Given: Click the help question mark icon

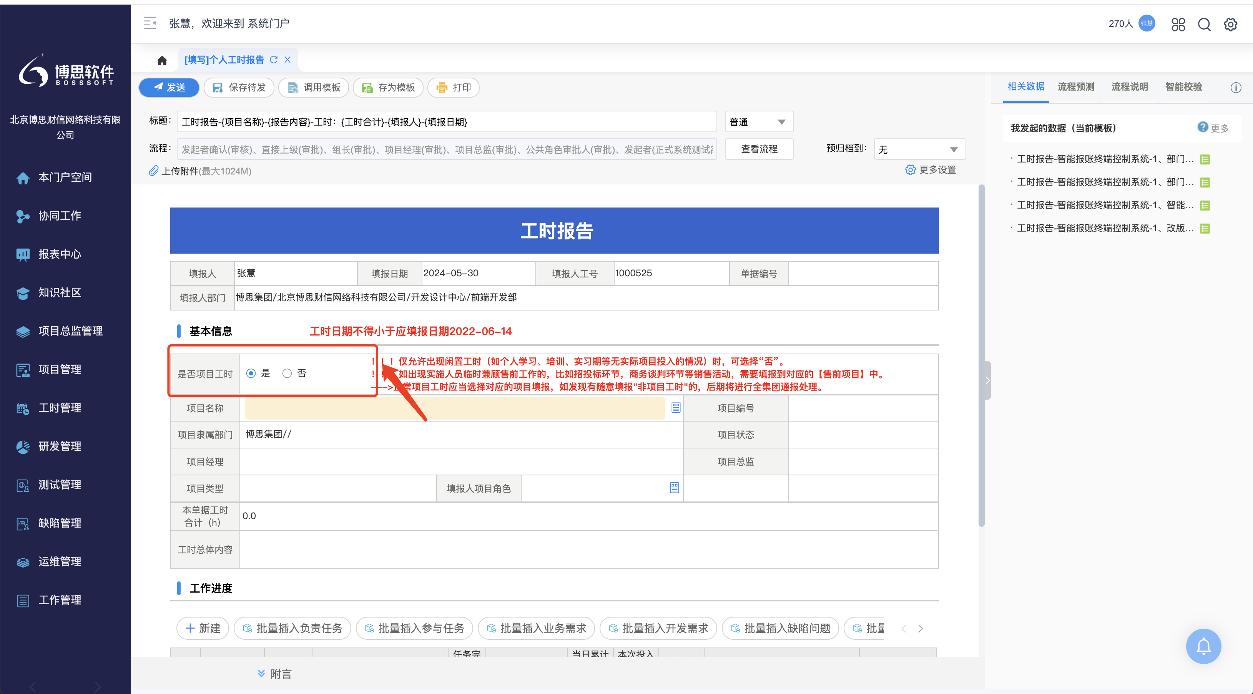Looking at the screenshot, I should (x=1202, y=127).
